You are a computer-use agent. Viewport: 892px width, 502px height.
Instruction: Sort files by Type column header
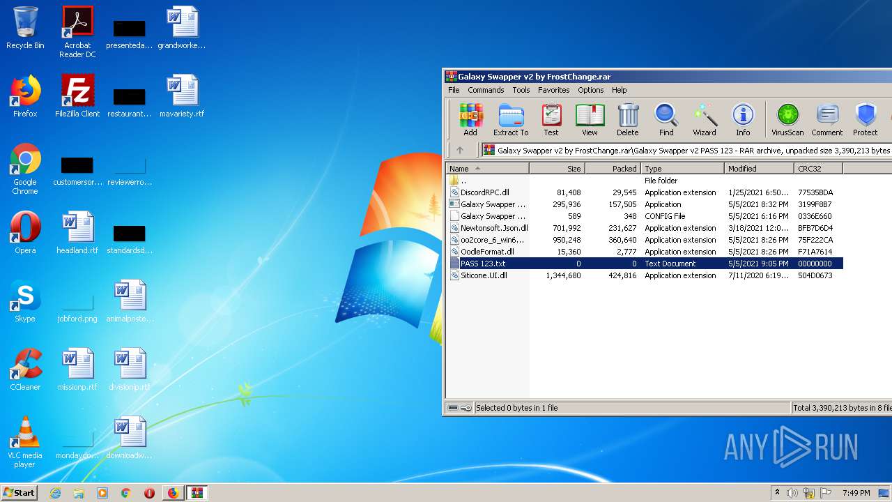pos(683,168)
